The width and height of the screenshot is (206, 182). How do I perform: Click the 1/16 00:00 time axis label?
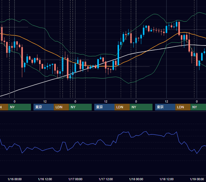[15, 179]
